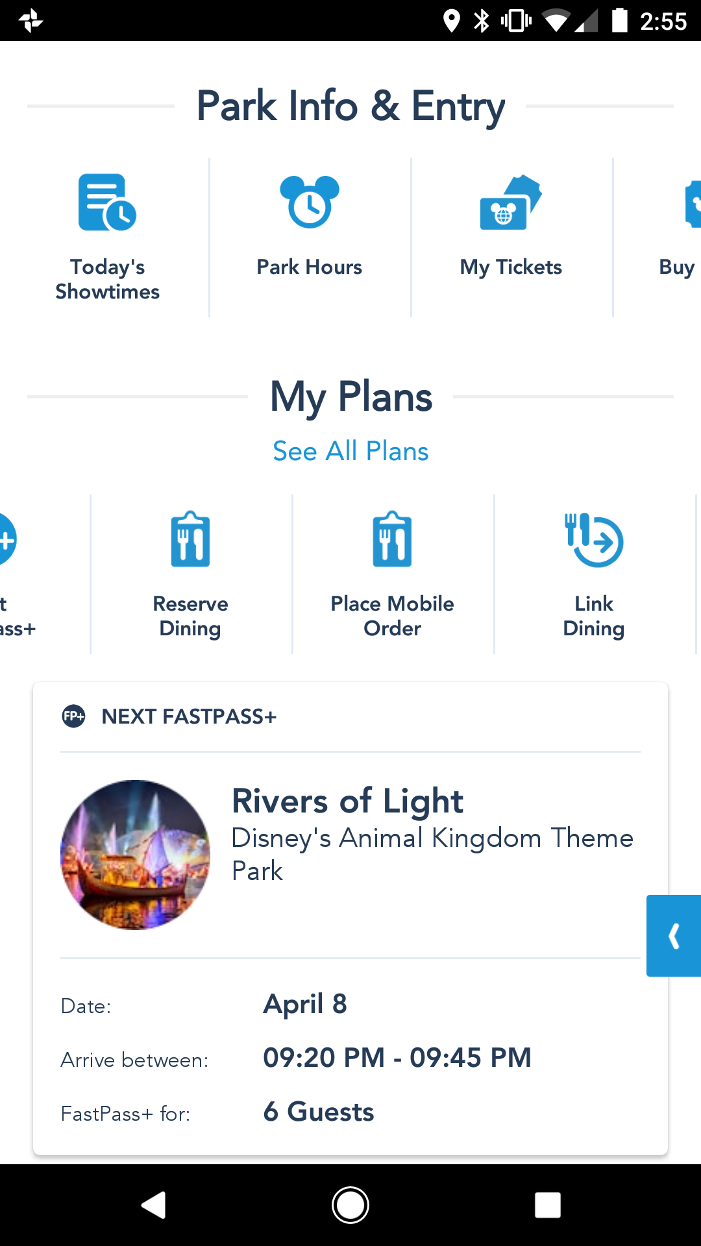Tap the My Tickets label
This screenshot has width=701, height=1246.
coord(511,267)
